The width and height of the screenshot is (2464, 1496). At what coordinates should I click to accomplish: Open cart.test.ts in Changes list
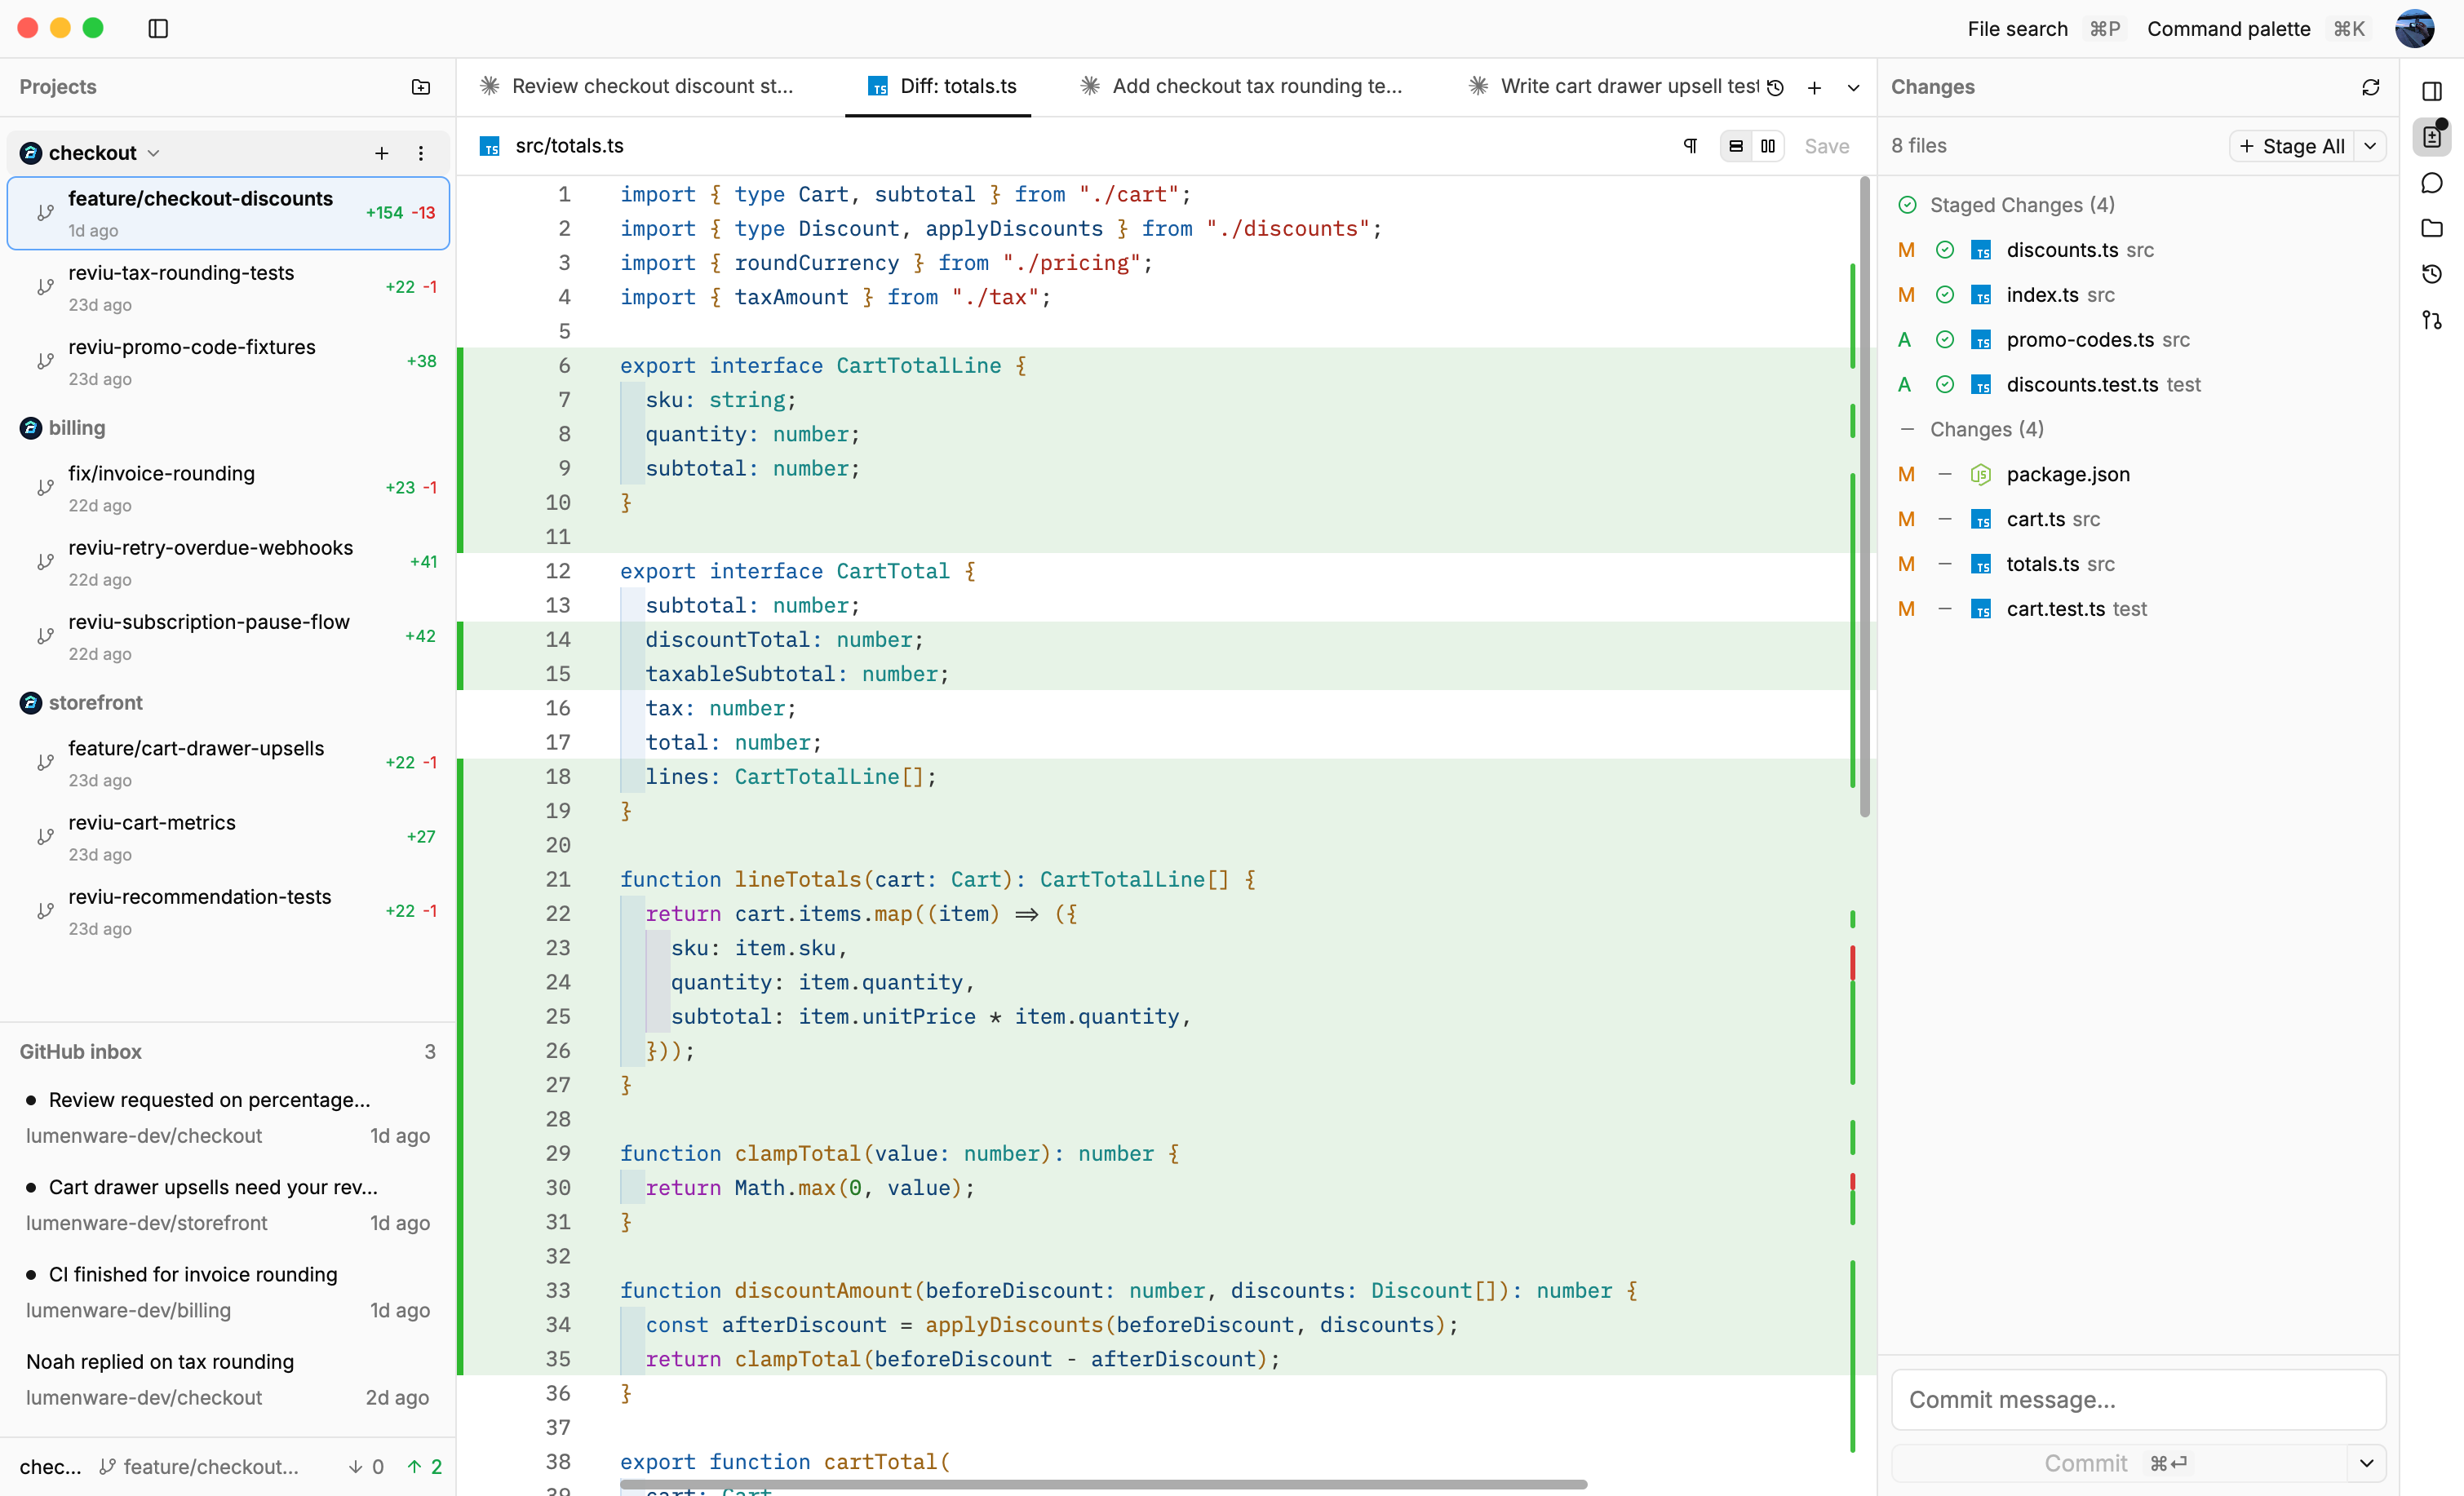pyautogui.click(x=2138, y=609)
